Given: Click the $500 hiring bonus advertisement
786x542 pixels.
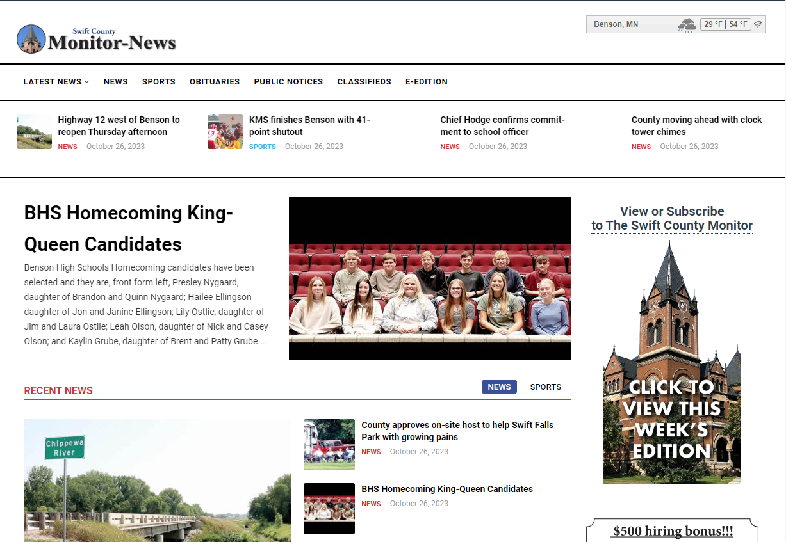Looking at the screenshot, I should [x=673, y=531].
